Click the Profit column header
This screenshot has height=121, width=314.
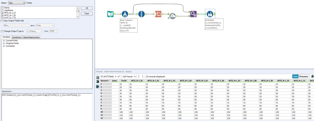point(124,81)
